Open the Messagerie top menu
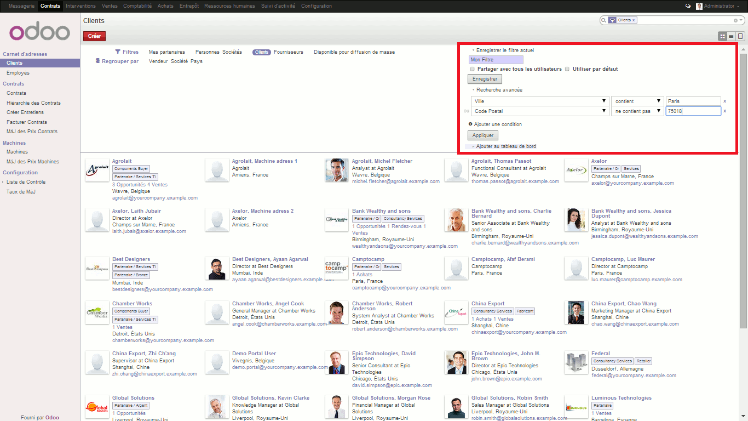This screenshot has width=748, height=421. (x=21, y=6)
